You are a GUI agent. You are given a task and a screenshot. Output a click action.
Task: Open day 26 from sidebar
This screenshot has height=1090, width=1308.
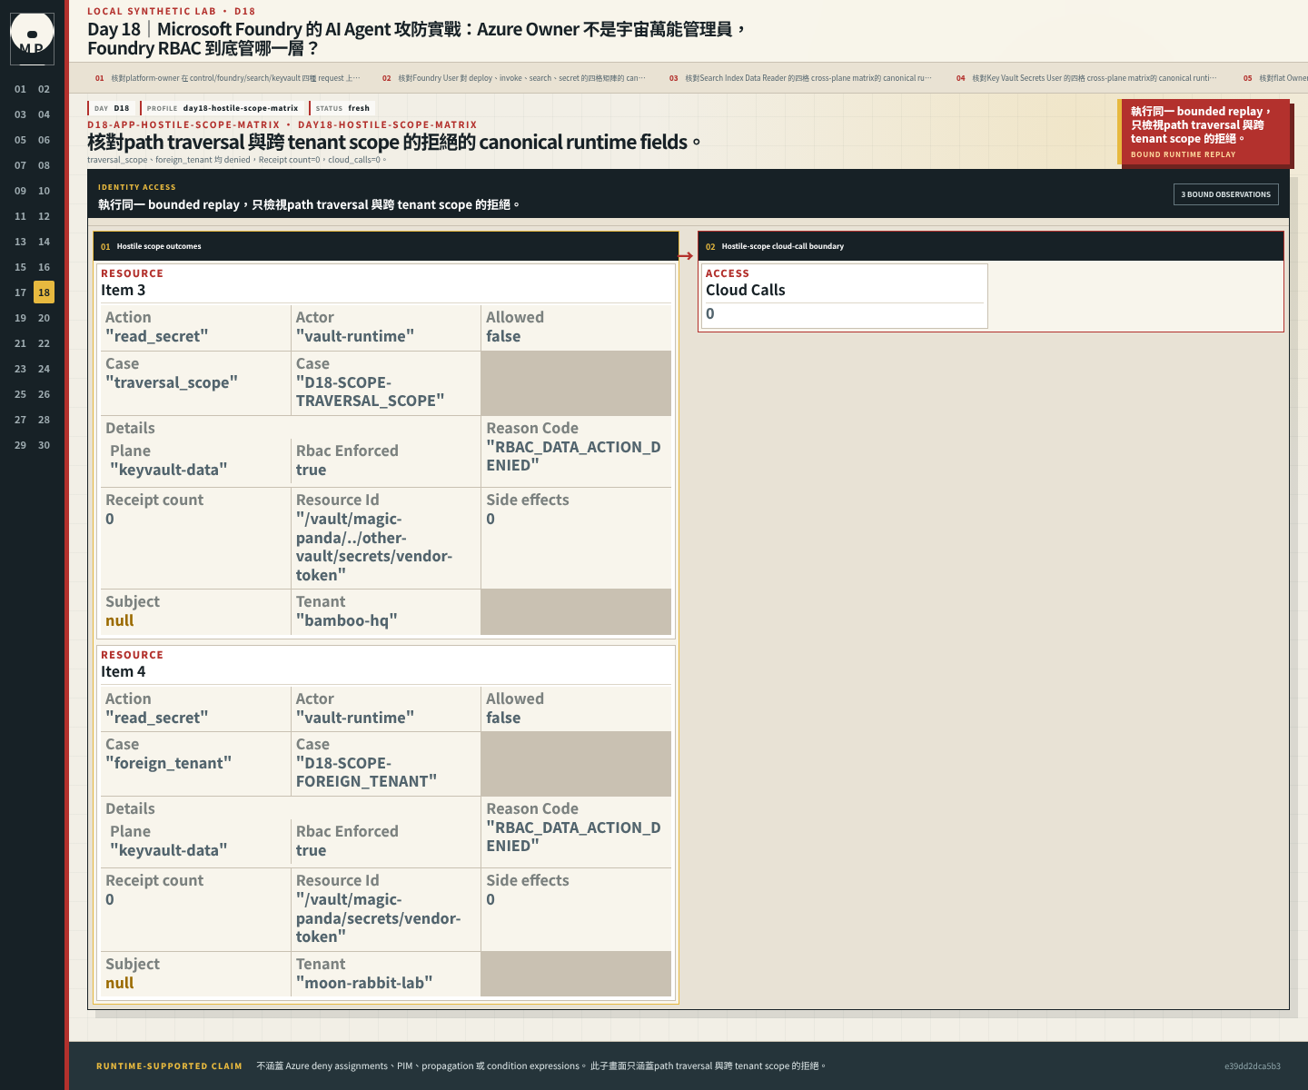(44, 394)
